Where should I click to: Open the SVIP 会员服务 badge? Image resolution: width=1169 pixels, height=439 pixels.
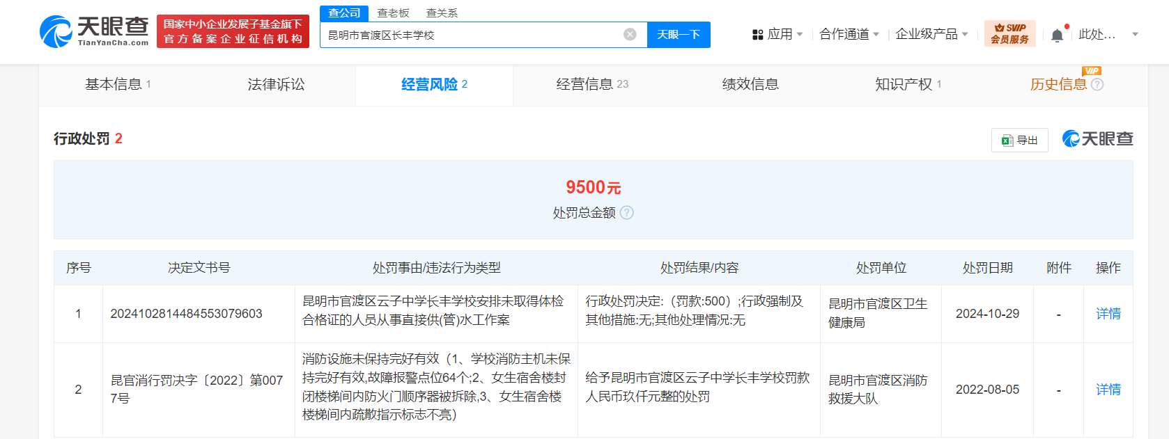(1009, 34)
